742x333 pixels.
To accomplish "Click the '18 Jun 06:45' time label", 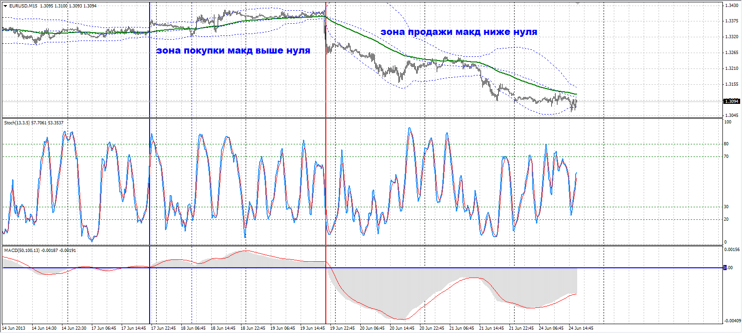I will pyautogui.click(x=193, y=328).
